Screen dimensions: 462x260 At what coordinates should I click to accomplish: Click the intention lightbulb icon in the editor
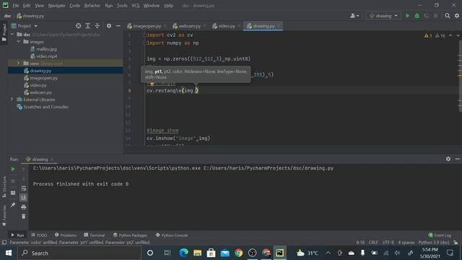[152, 84]
